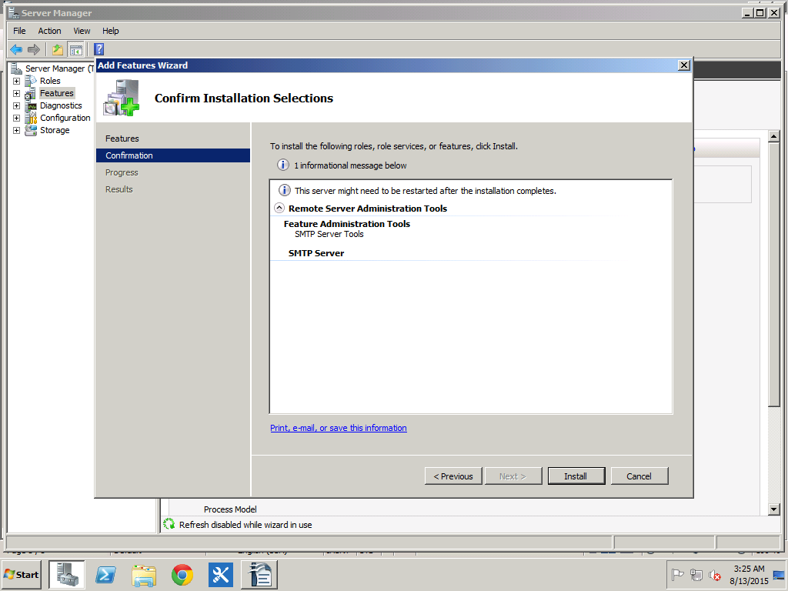Select the Diagnostics tree item
This screenshot has width=788, height=591.
[61, 105]
